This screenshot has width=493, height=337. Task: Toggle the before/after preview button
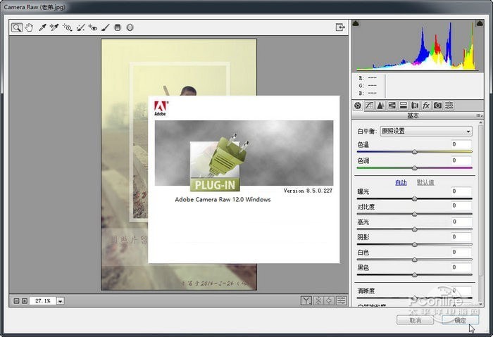(306, 300)
